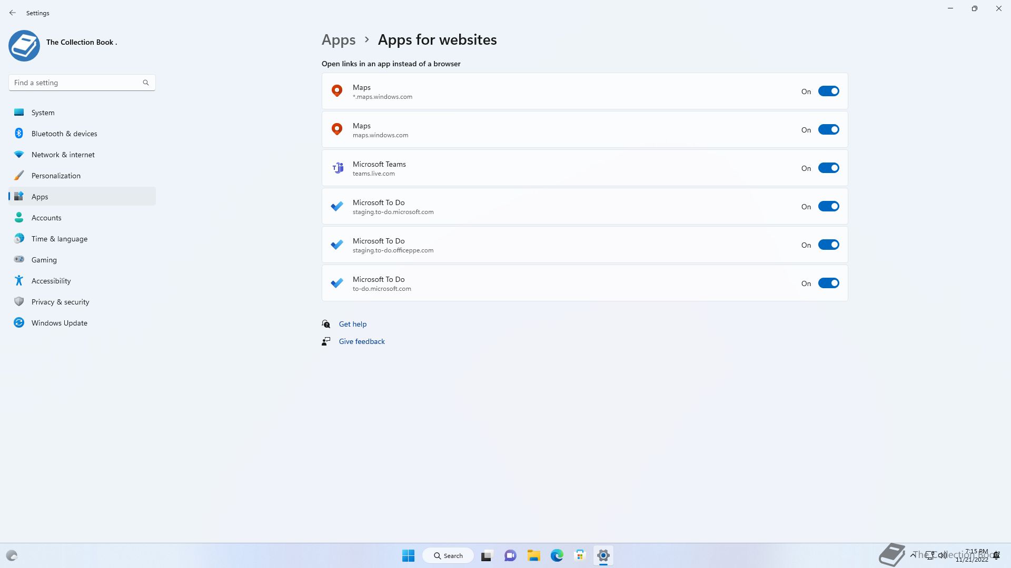Click the widgets icon at taskbar left
Screen dimensions: 1011x568
click(12, 555)
